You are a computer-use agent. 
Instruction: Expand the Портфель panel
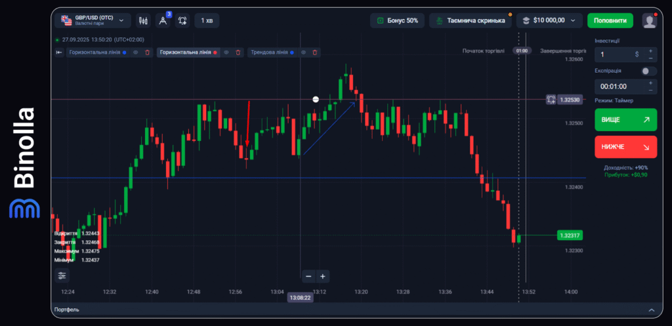[650, 310]
